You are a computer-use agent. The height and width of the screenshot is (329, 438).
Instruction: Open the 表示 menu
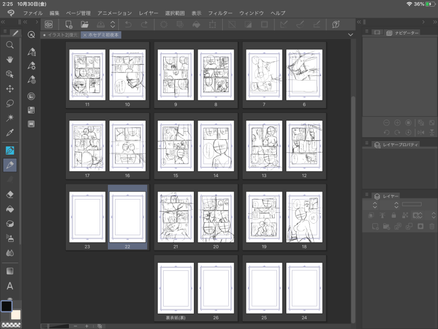coord(197,13)
